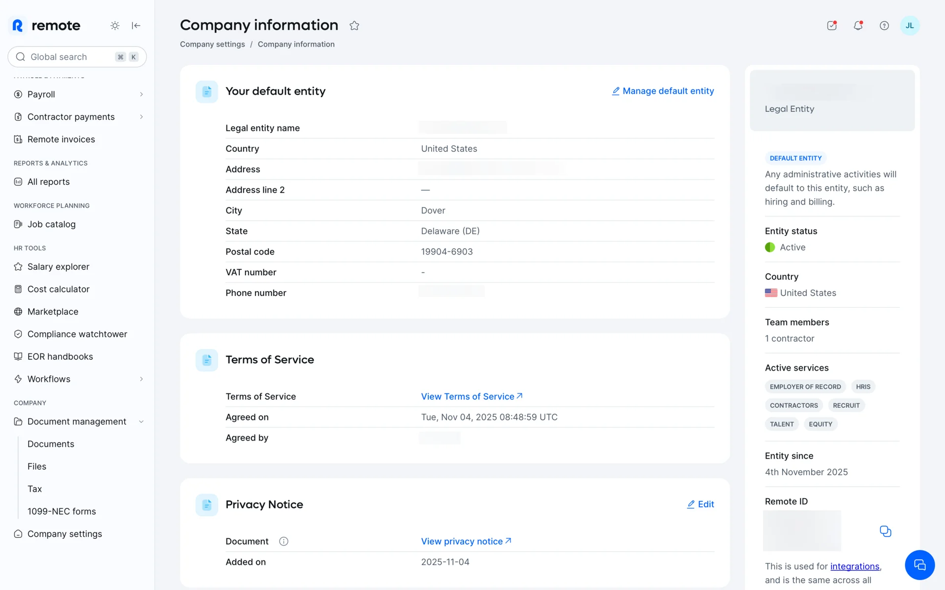Go to 1099-NEC forms
Image resolution: width=945 pixels, height=590 pixels.
pos(62,511)
